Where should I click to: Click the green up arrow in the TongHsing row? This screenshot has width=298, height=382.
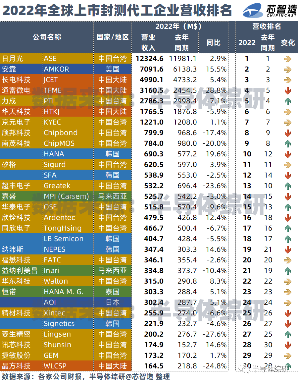[x=287, y=228]
